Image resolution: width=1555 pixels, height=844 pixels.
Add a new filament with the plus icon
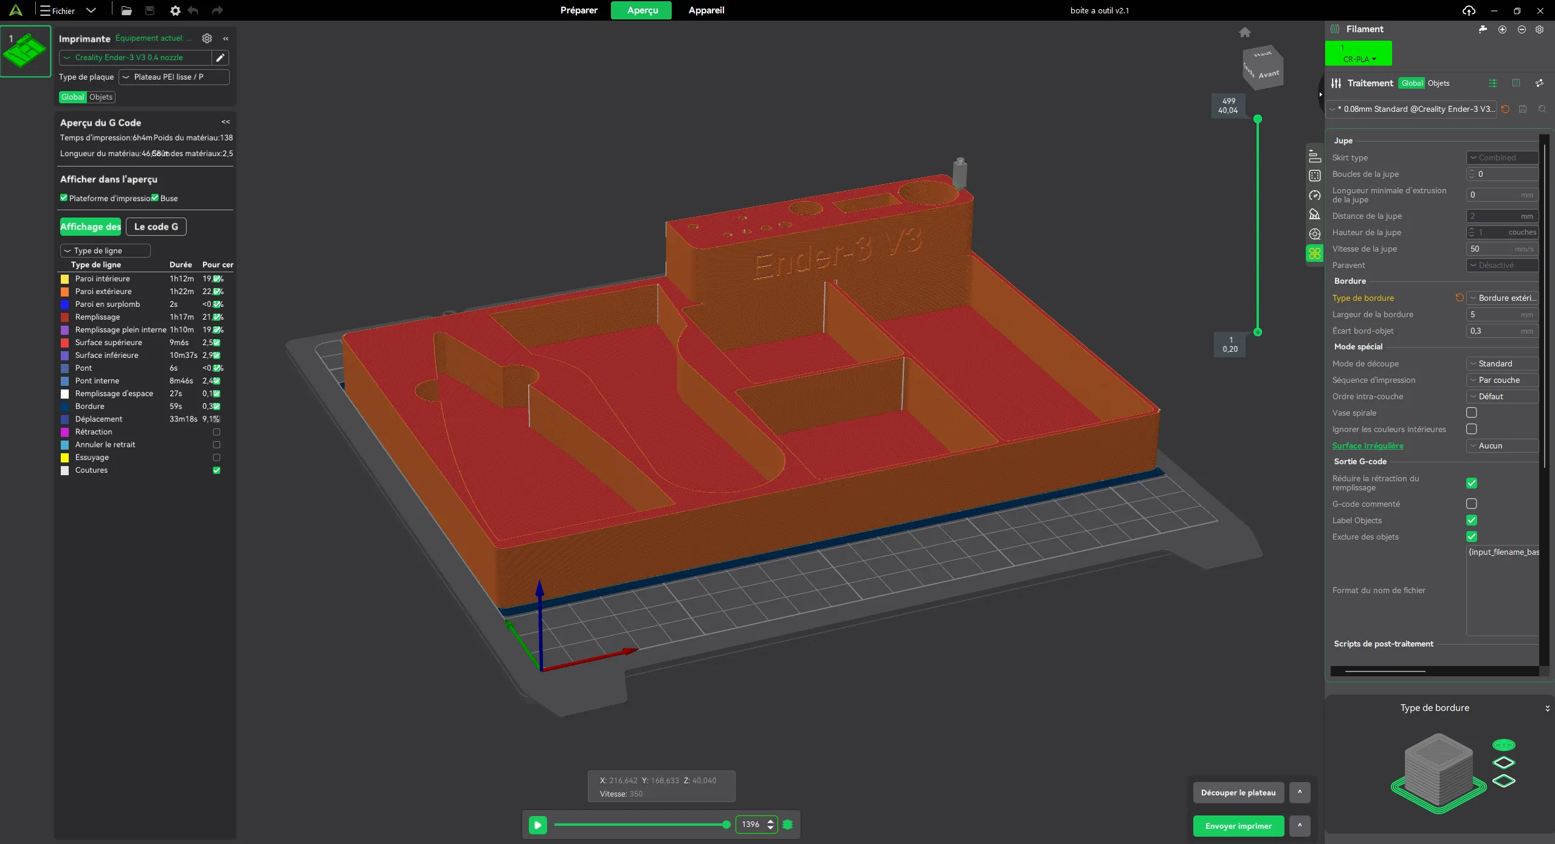tap(1502, 30)
